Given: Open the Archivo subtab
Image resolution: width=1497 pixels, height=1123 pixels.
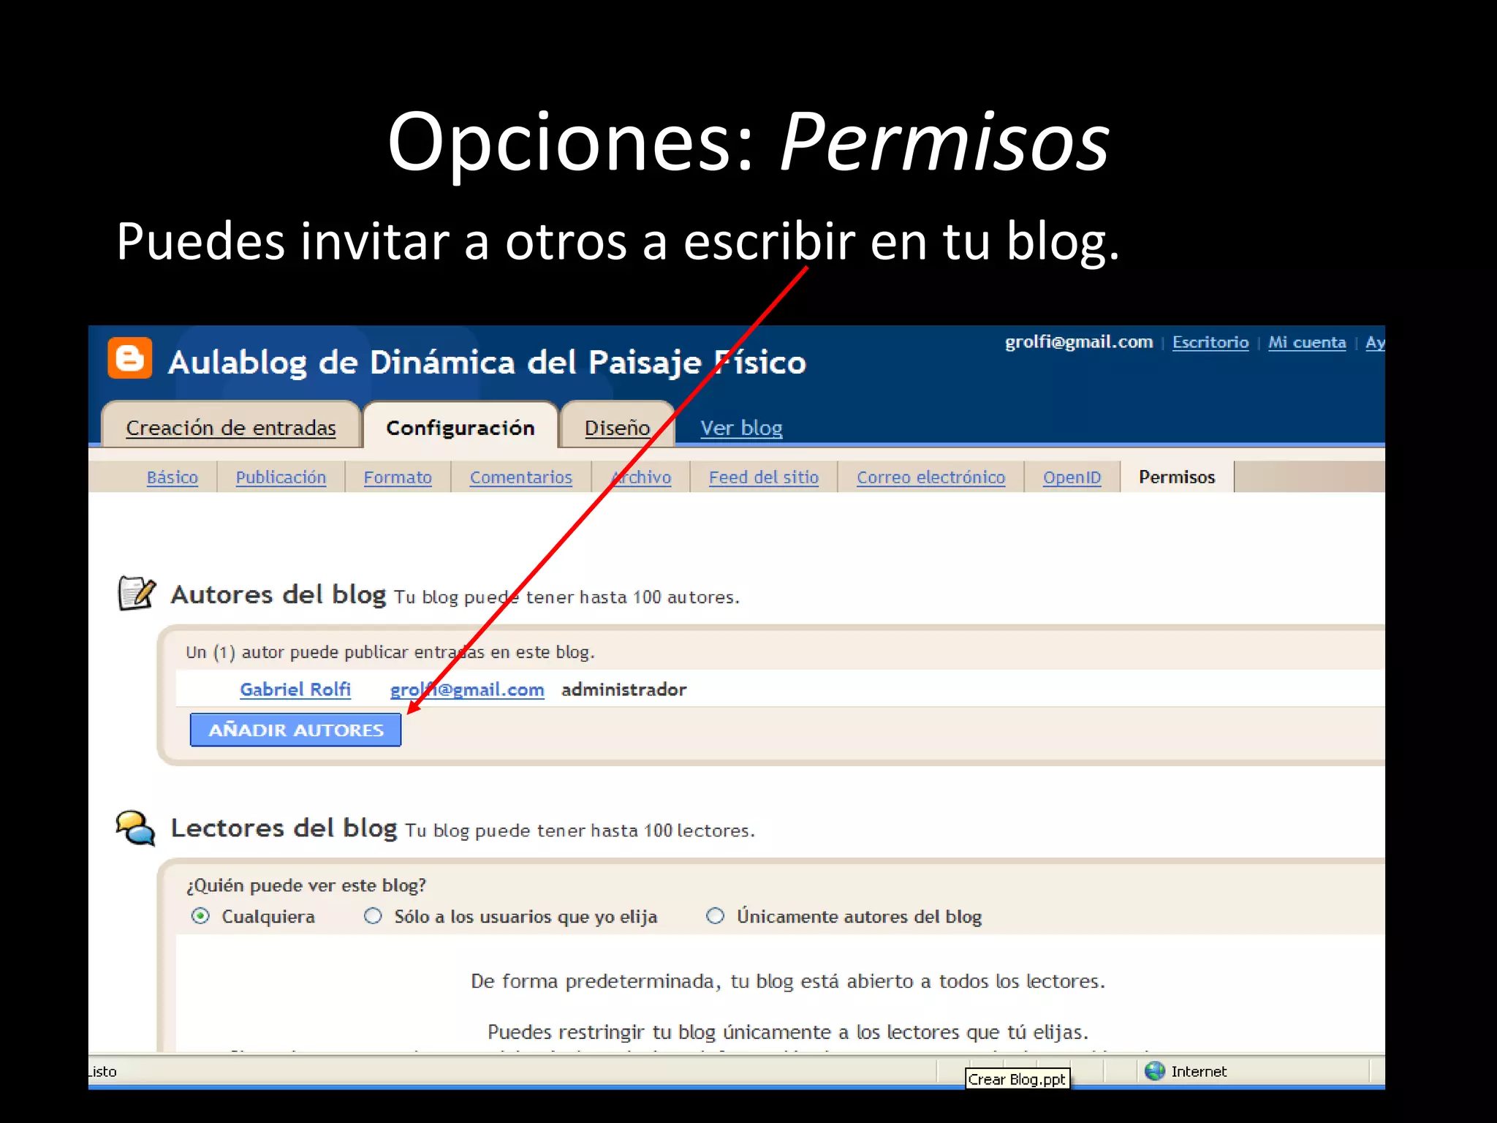Looking at the screenshot, I should (x=641, y=477).
